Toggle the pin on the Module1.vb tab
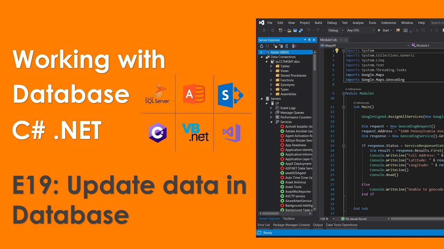 [341, 40]
